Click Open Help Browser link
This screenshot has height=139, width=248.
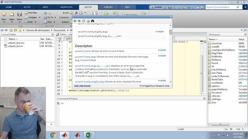click(x=82, y=86)
